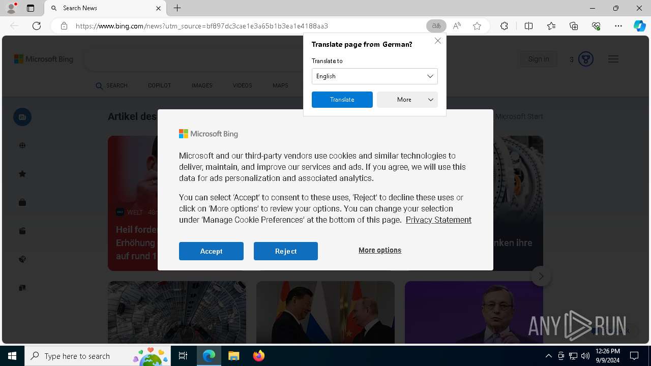Close the translate popup
This screenshot has width=651, height=366.
pos(437,41)
